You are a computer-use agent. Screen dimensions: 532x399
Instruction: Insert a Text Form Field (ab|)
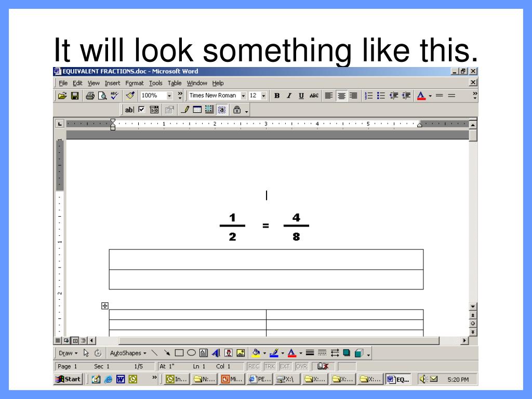(129, 110)
